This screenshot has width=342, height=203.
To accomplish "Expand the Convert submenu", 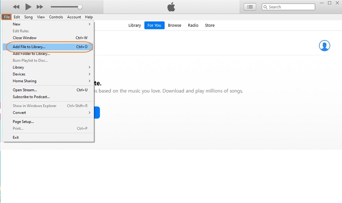I will pos(48,113).
